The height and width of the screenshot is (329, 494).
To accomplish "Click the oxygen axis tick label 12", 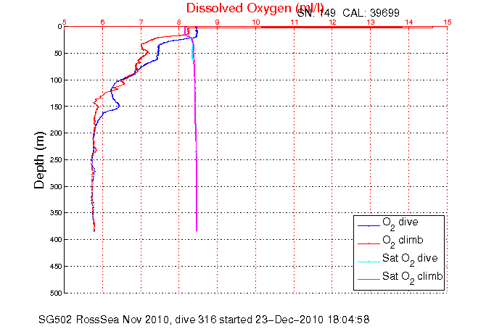I will click(332, 22).
